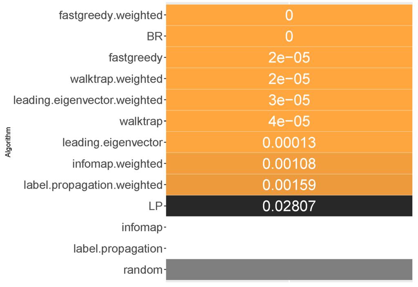The width and height of the screenshot is (418, 287).
Task: Select the BR algorithm label
Action: pyautogui.click(x=155, y=37)
